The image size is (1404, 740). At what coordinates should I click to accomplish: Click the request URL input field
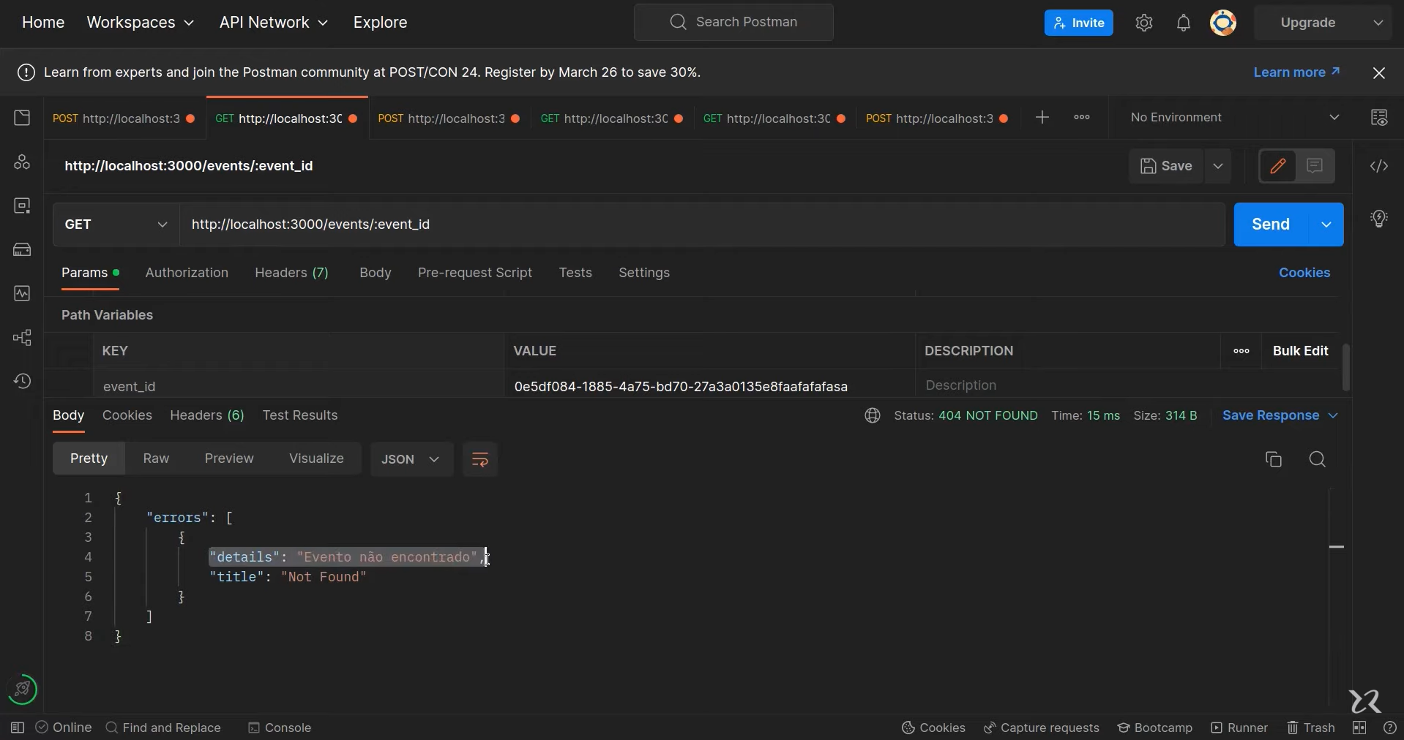[702, 224]
